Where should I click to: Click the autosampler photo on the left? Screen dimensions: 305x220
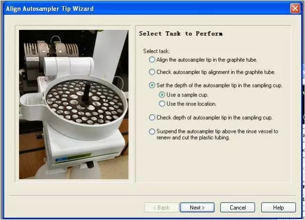point(74,105)
